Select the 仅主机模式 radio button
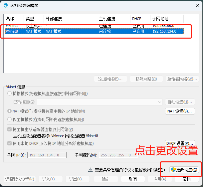 coord(9,119)
